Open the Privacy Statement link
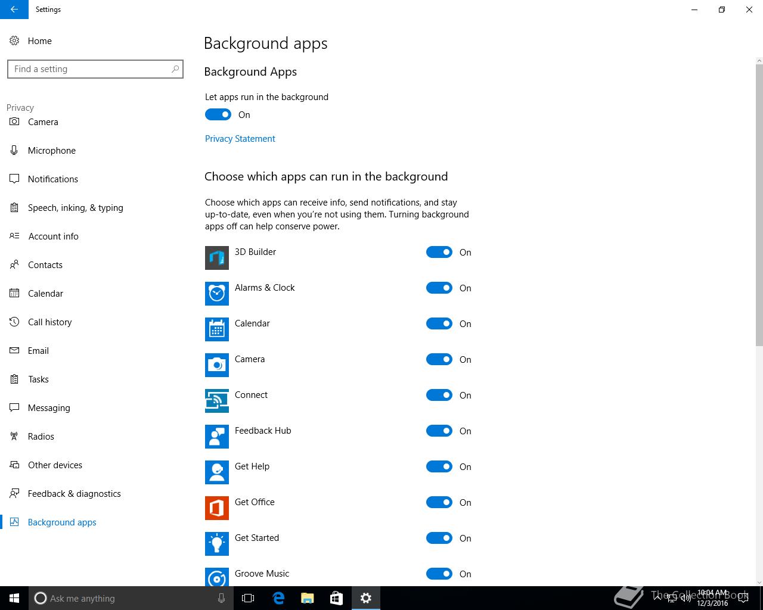This screenshot has height=610, width=763. tap(240, 138)
